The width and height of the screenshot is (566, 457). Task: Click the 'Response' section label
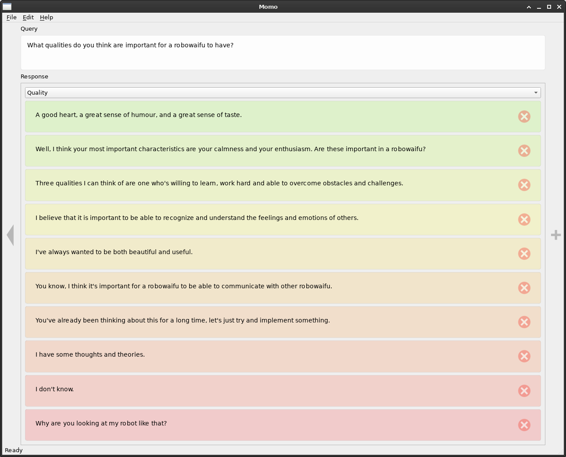click(x=34, y=77)
